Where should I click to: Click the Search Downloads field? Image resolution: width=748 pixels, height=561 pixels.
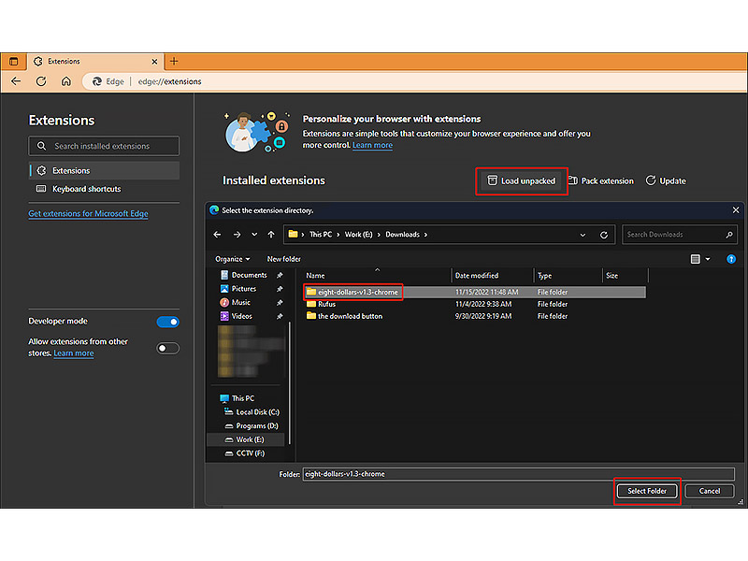[x=680, y=235]
